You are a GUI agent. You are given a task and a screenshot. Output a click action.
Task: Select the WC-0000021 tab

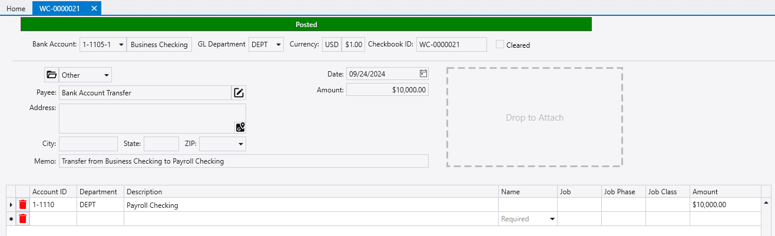click(x=59, y=8)
